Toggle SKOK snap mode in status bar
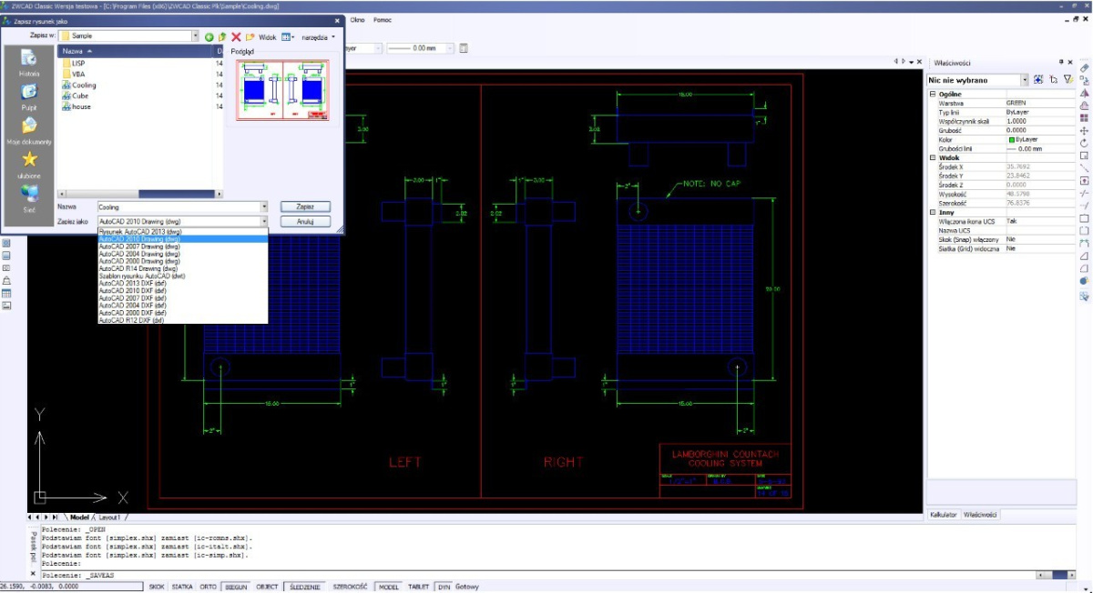This screenshot has height=593, width=1093. [157, 587]
